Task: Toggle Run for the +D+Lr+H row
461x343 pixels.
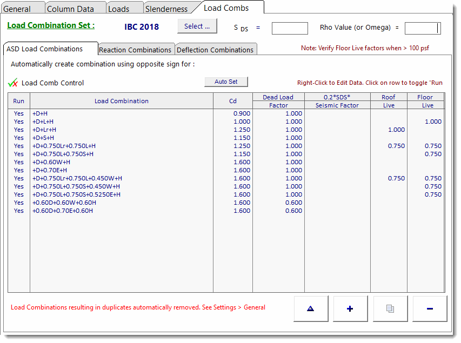Action: [x=19, y=130]
